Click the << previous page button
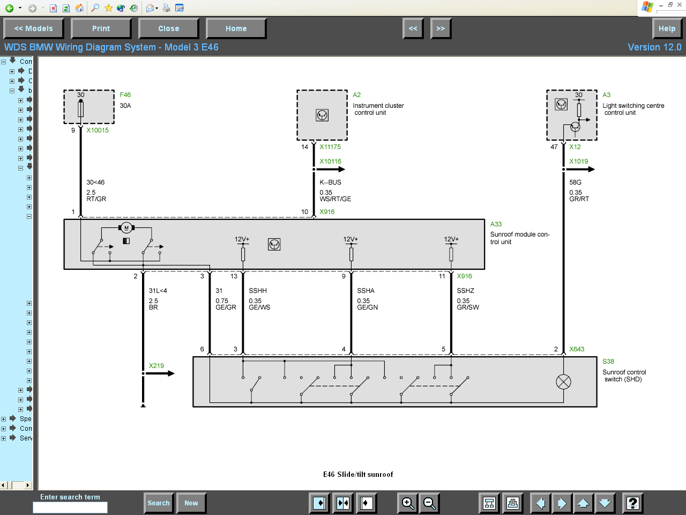 413,28
